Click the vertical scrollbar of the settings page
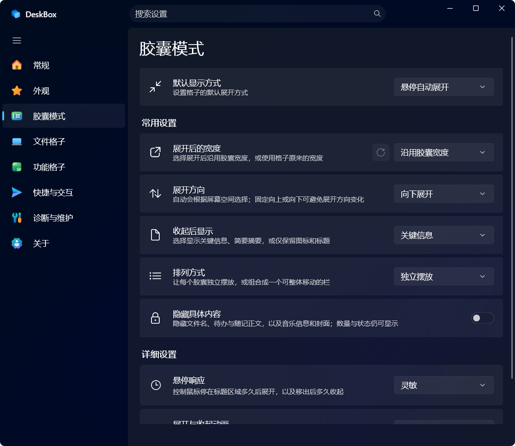Viewport: 515px width, 446px height. click(512, 208)
